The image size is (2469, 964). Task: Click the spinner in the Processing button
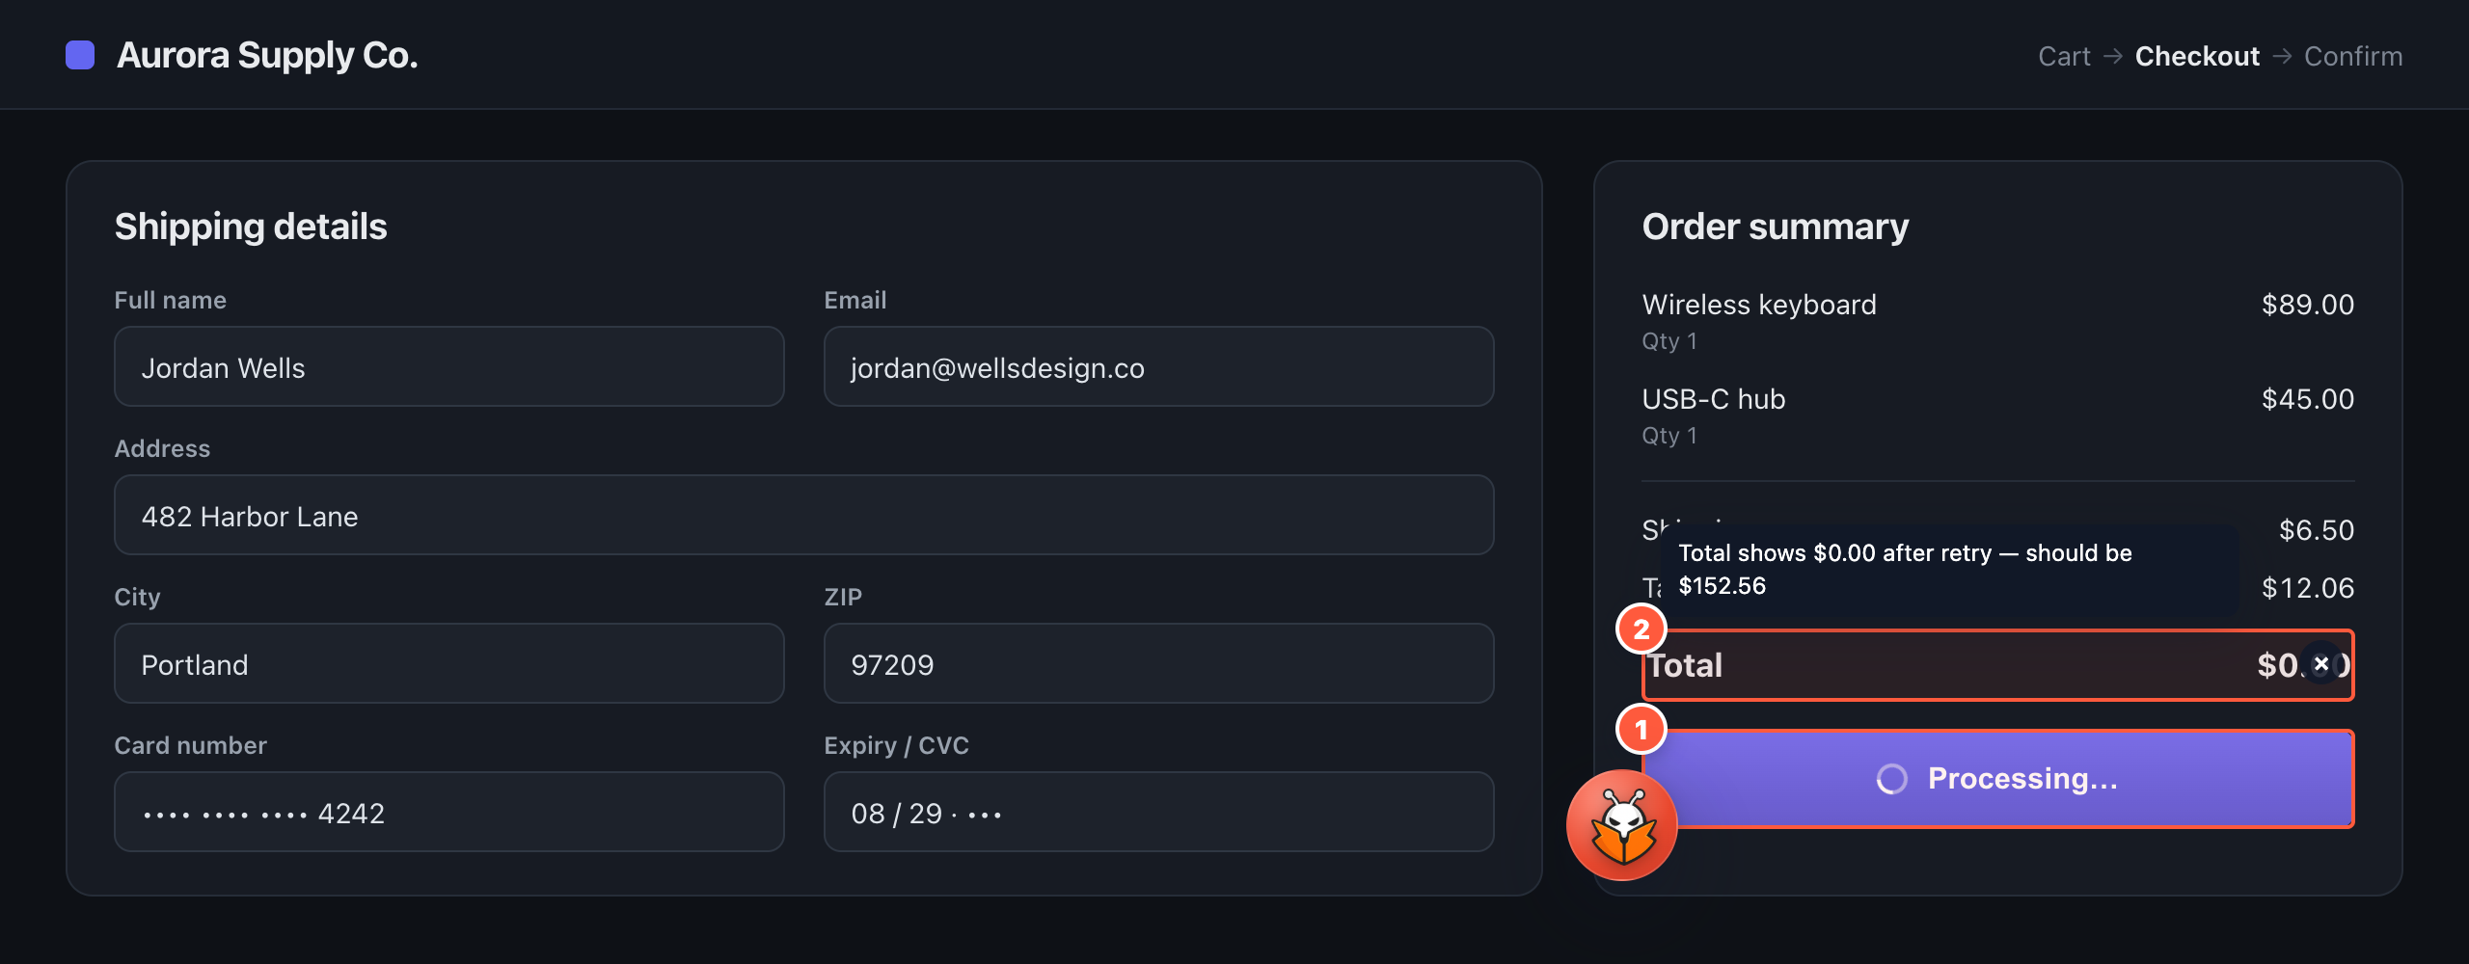click(1892, 779)
